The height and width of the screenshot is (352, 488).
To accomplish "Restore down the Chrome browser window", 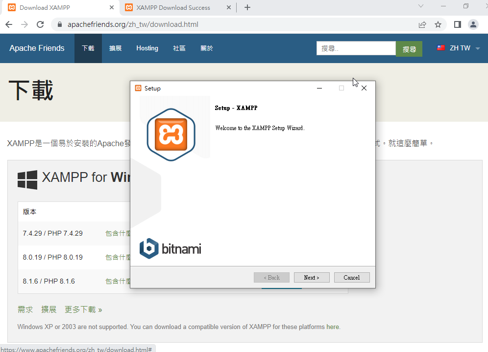I will pos(465,6).
